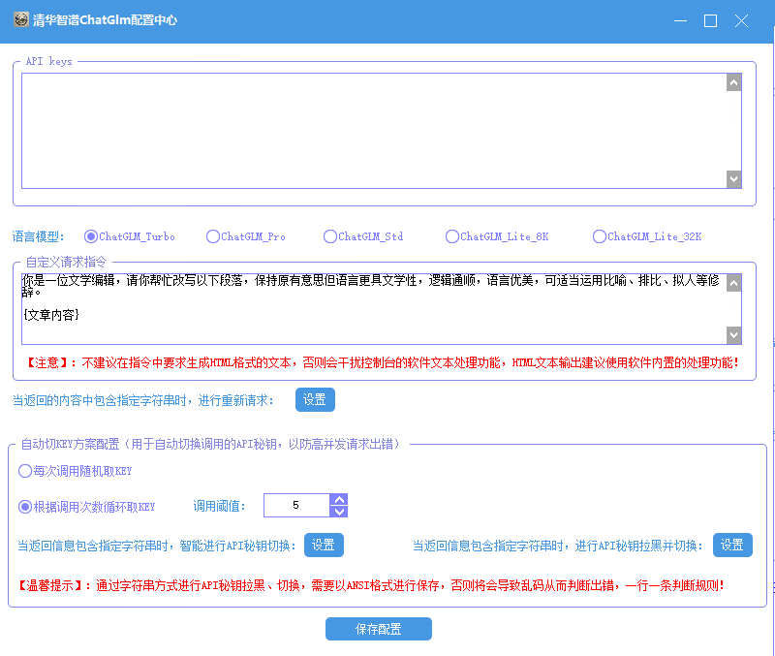The width and height of the screenshot is (775, 656).
Task: Open 设置 for 智能进行API秘钥切换
Action: (x=324, y=546)
